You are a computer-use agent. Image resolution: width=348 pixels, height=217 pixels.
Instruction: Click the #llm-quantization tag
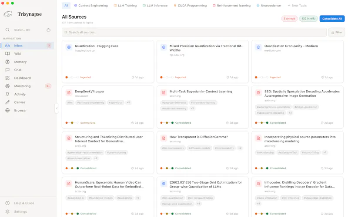[172, 198]
